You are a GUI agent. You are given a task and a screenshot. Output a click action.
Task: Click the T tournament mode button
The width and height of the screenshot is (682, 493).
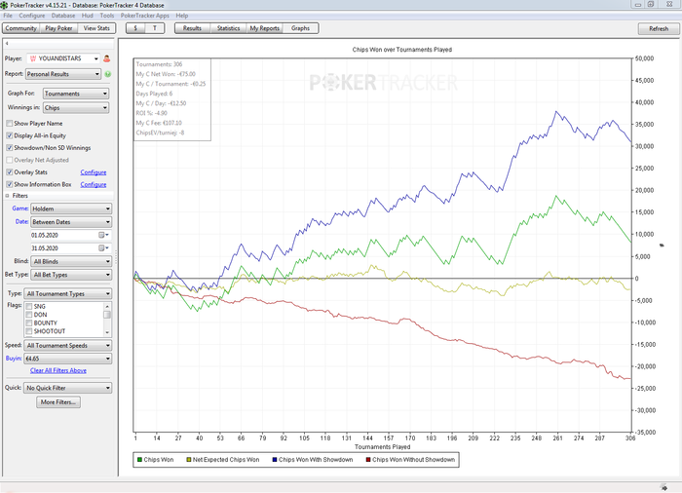[x=155, y=29]
